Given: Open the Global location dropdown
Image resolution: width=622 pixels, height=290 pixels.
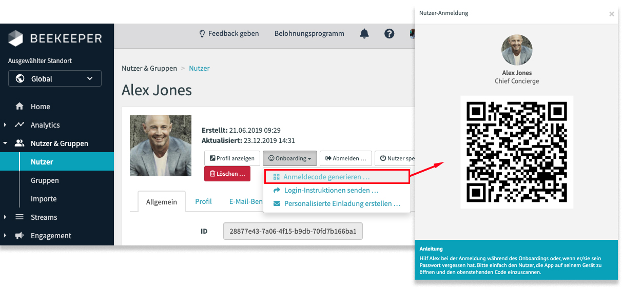Looking at the screenshot, I should click(55, 79).
